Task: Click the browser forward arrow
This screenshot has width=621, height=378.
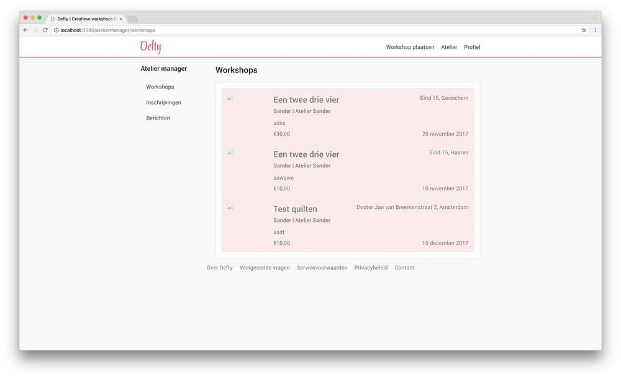Action: [35, 30]
